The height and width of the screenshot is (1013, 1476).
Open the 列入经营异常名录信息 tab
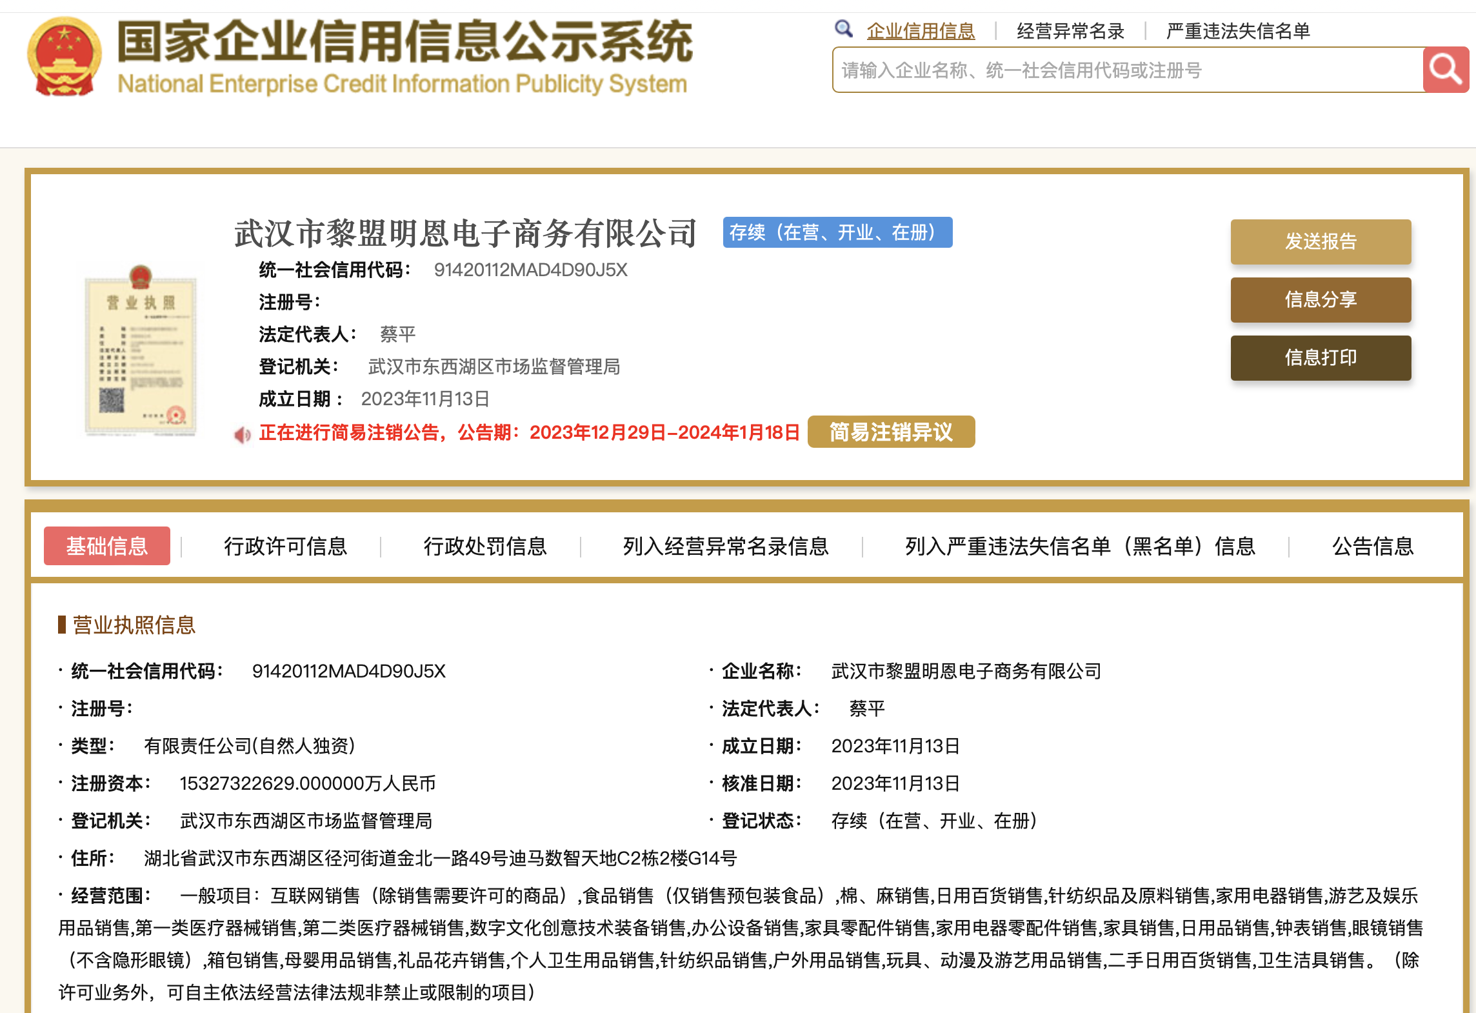pyautogui.click(x=725, y=546)
